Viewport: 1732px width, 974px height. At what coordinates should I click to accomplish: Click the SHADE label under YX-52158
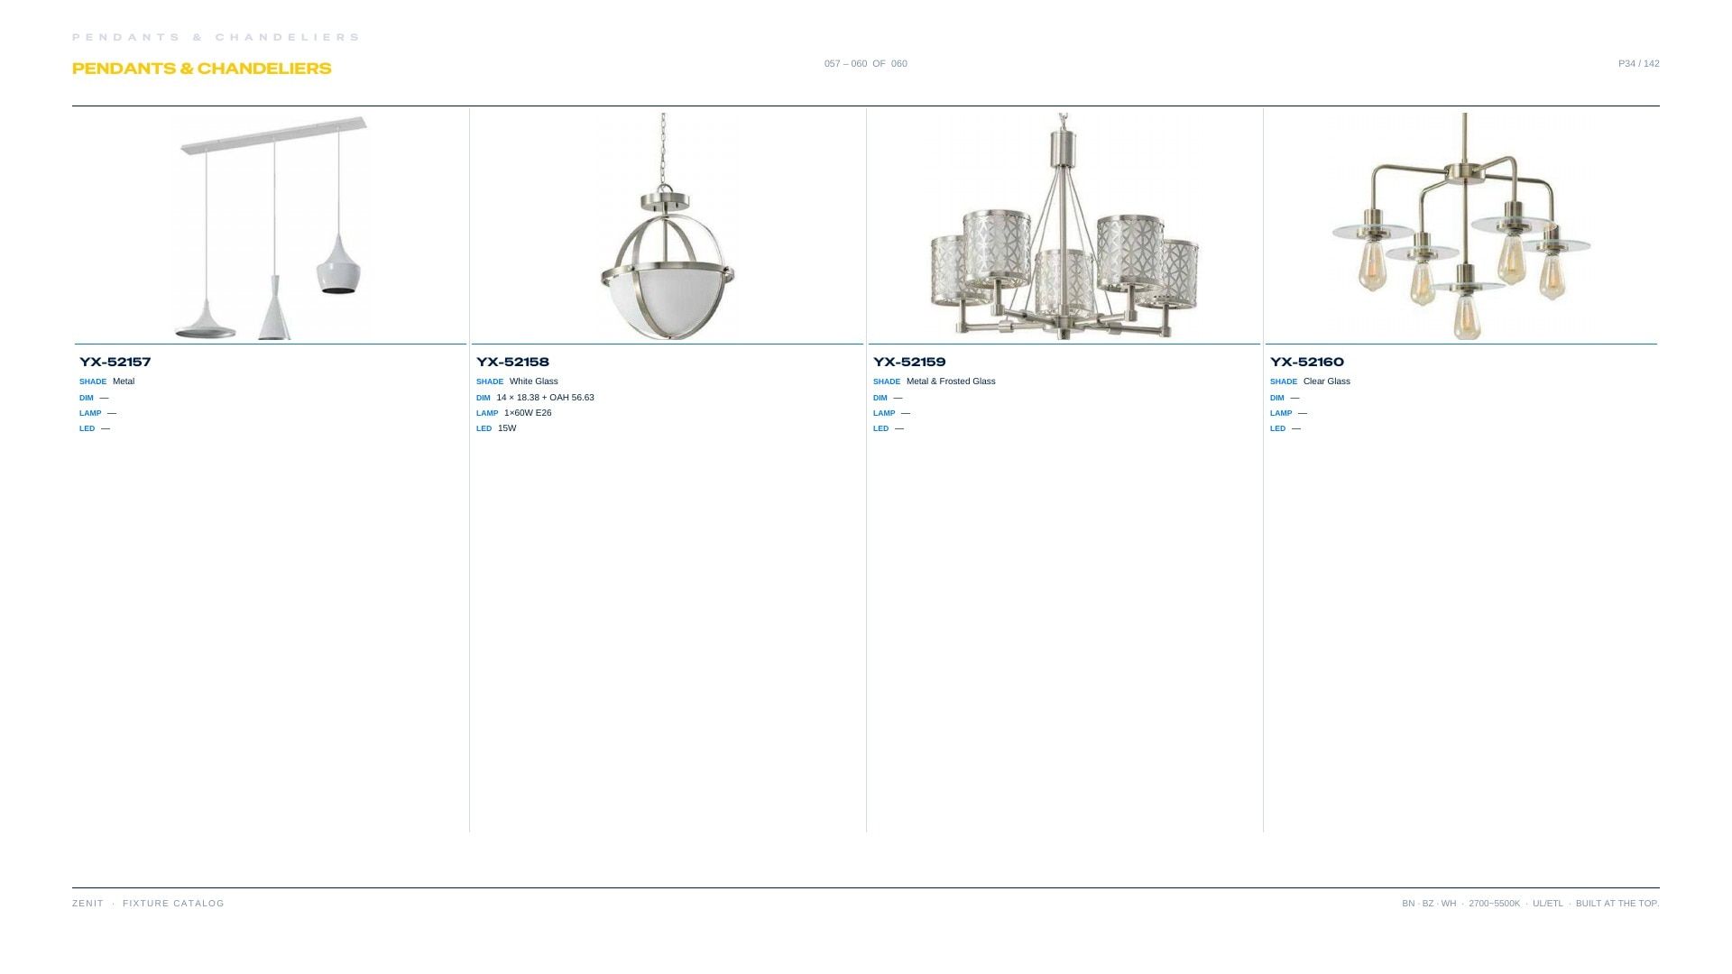[490, 381]
